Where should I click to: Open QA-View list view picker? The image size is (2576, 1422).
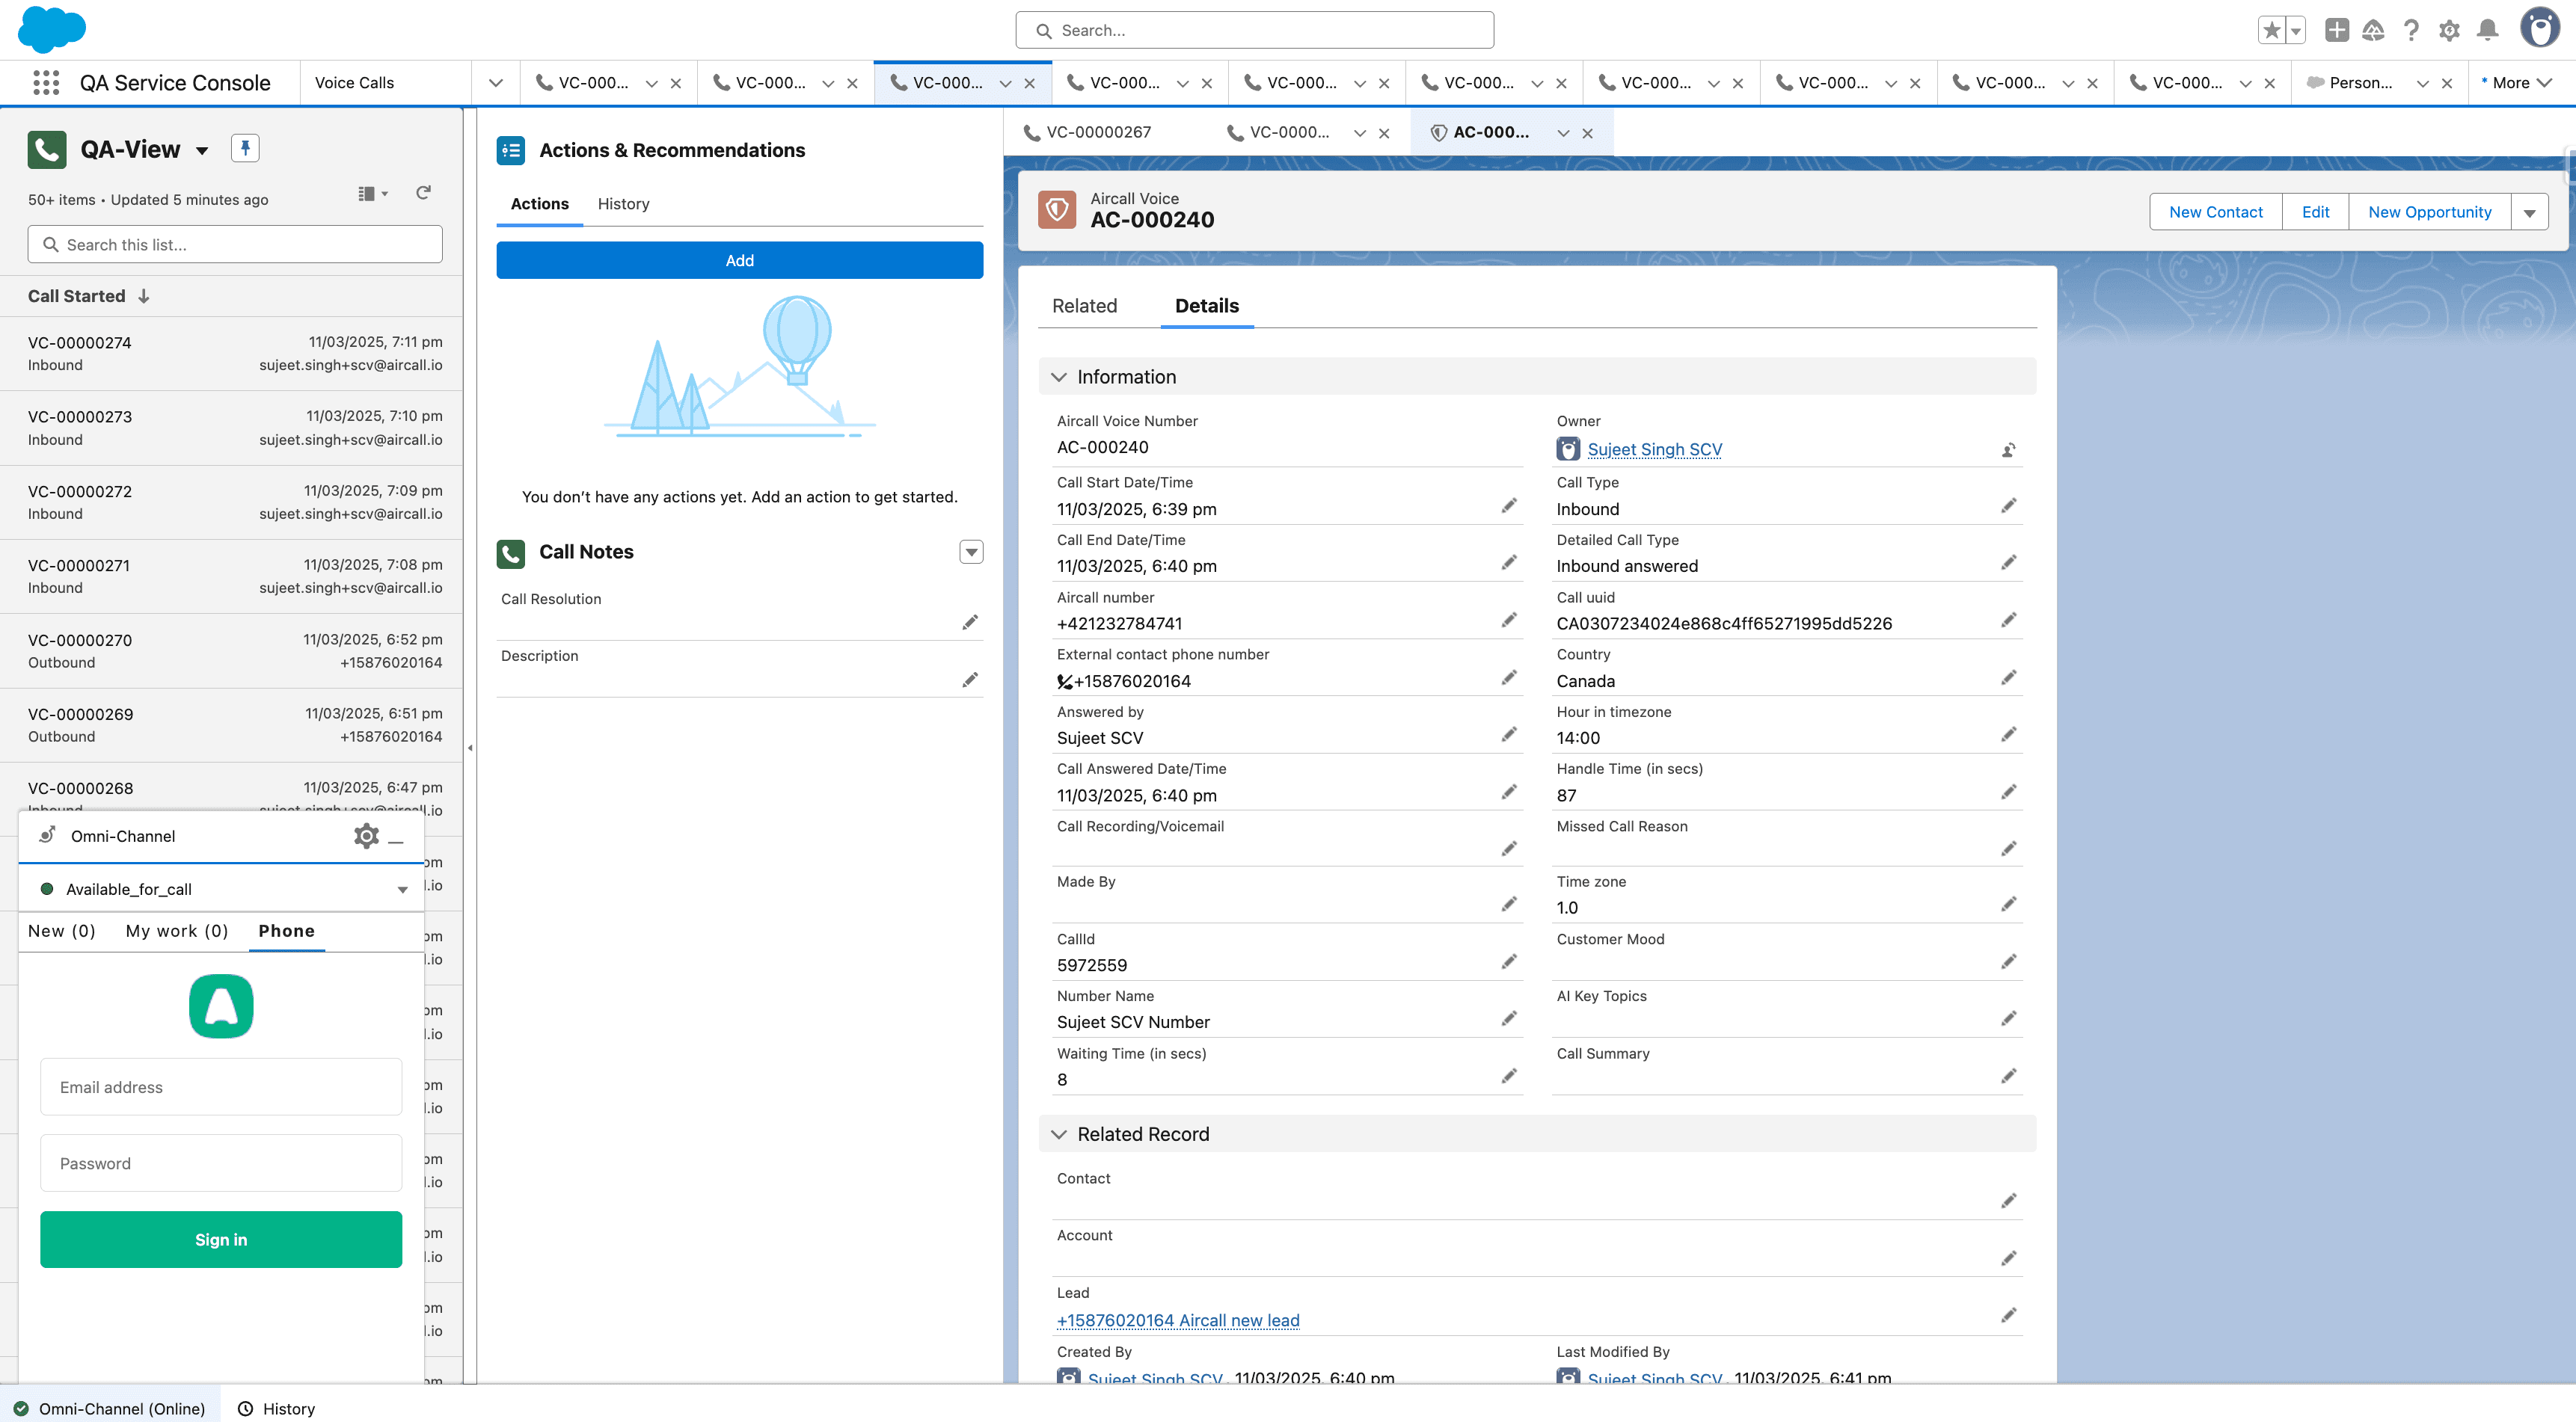[x=202, y=151]
